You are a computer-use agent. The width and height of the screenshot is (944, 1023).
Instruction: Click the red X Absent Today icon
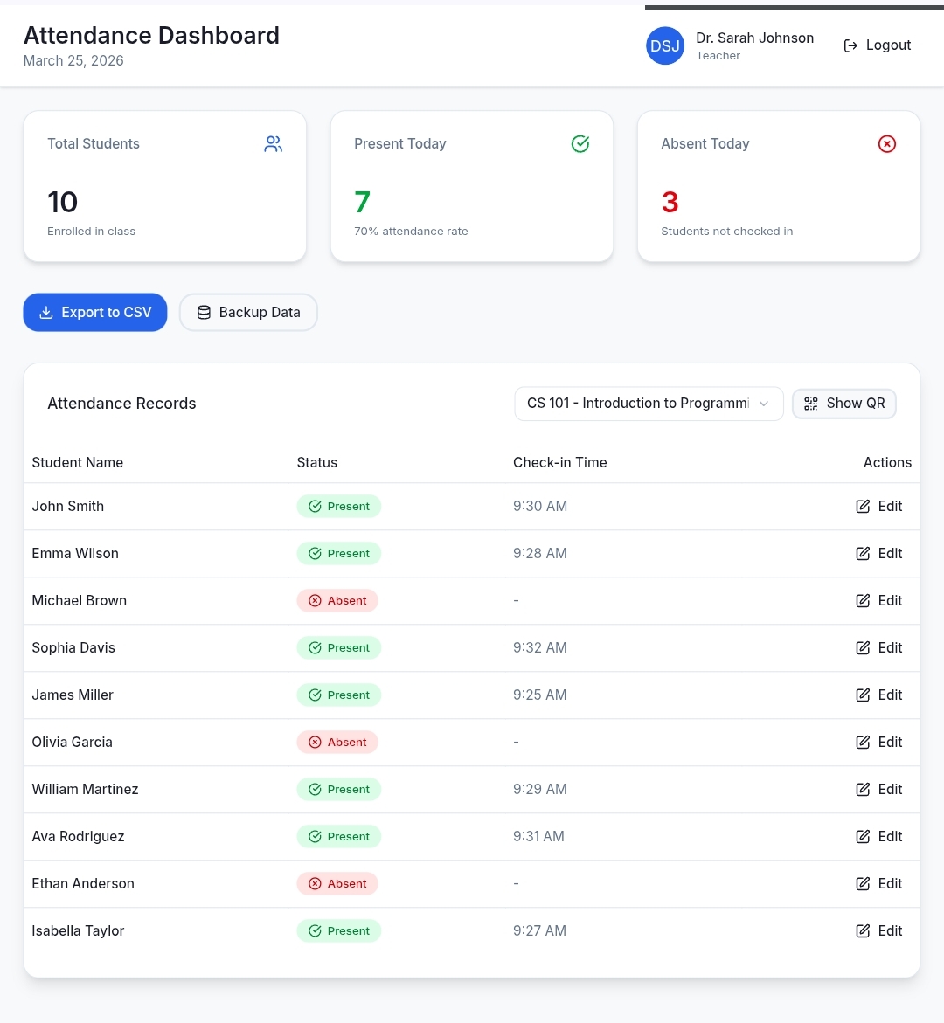887,144
